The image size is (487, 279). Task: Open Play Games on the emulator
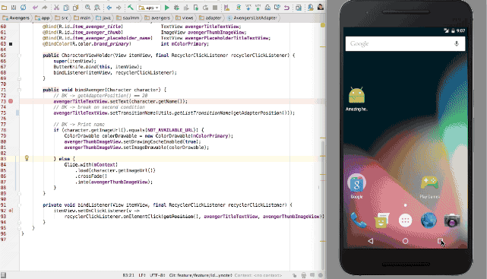click(429, 186)
